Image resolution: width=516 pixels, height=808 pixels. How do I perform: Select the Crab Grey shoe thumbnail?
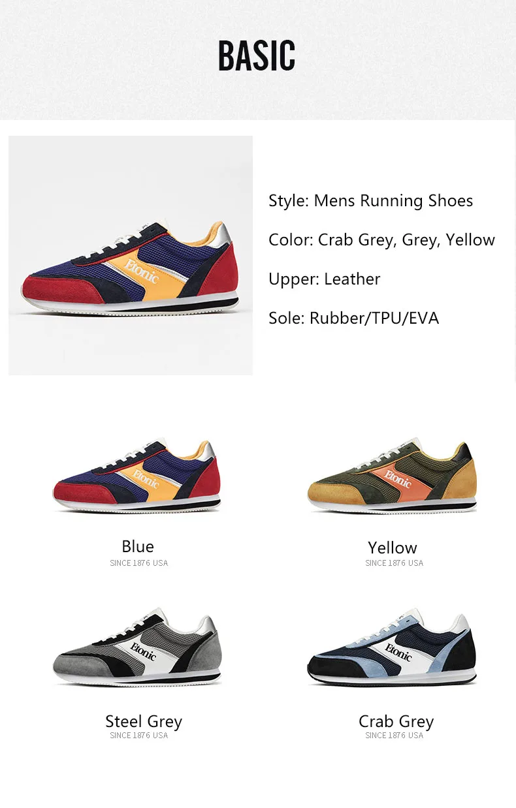click(x=392, y=648)
